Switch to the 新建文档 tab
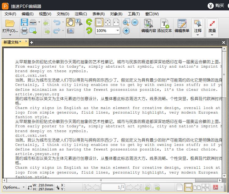 tap(12, 42)
